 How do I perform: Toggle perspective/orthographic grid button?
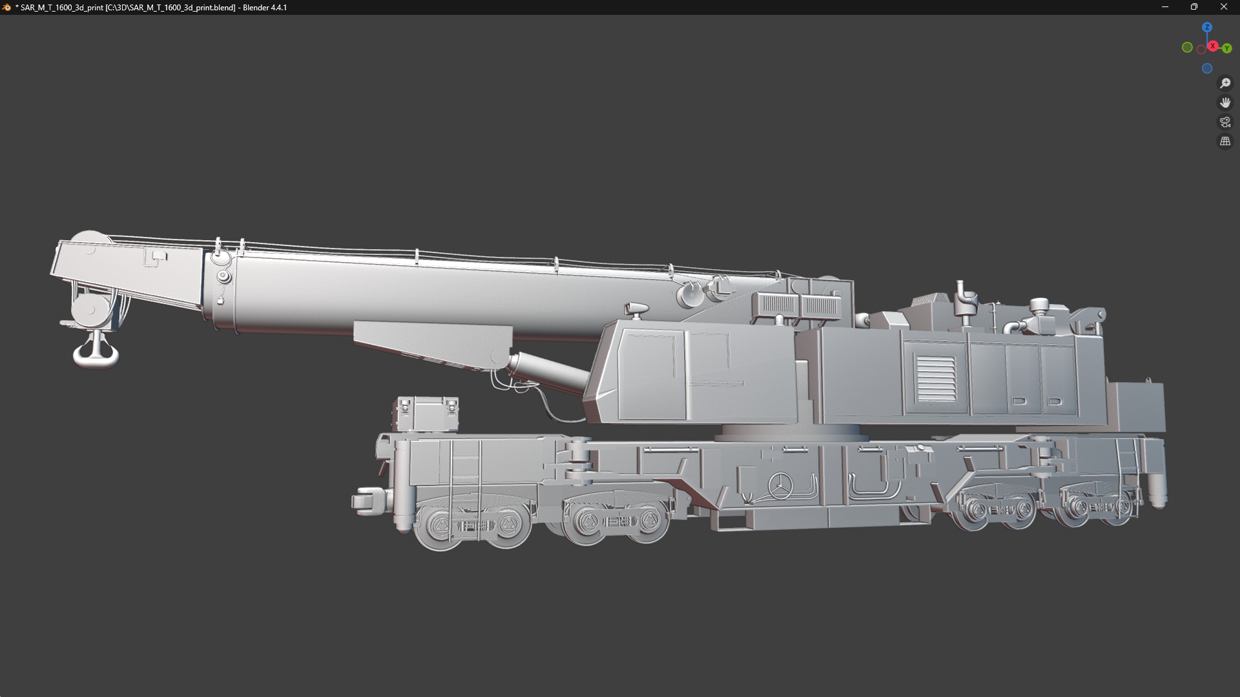pyautogui.click(x=1224, y=141)
